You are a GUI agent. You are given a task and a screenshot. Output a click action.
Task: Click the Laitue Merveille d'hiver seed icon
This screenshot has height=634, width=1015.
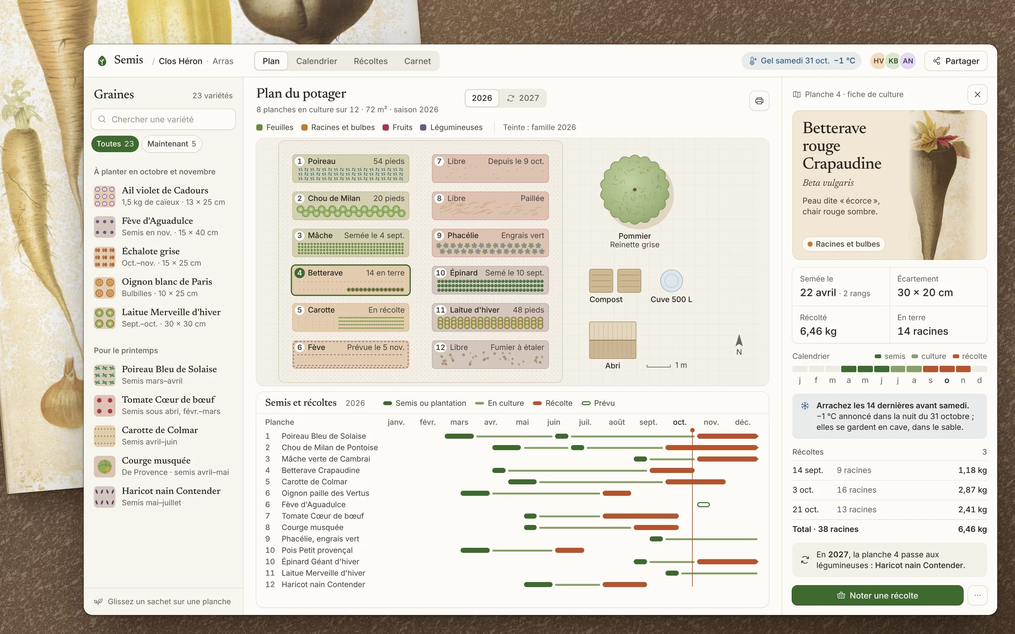coord(104,318)
